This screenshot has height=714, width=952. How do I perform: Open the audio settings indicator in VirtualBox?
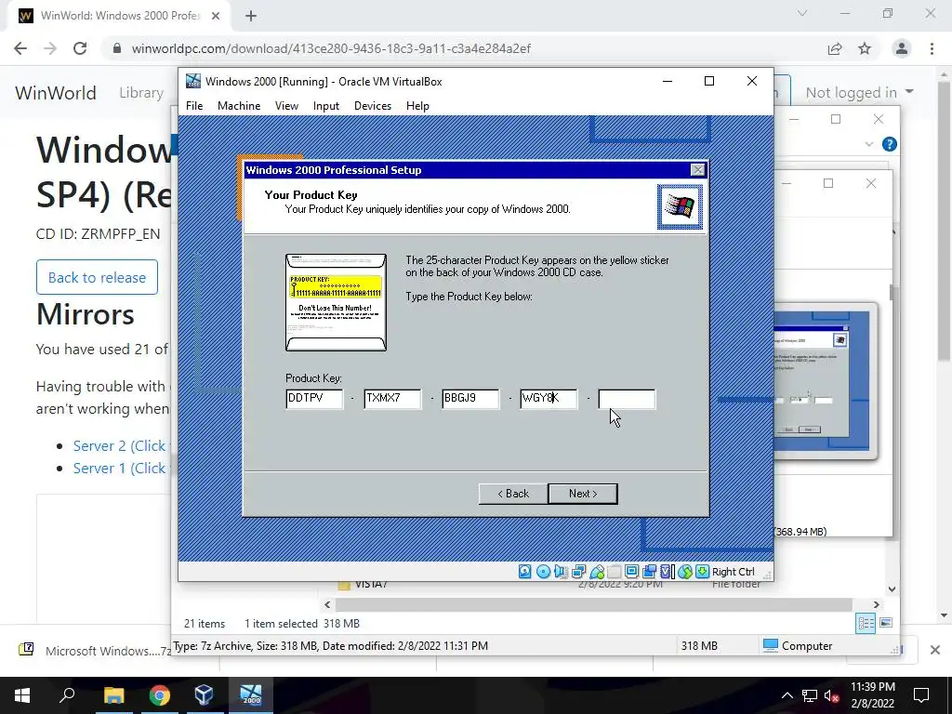(x=561, y=572)
